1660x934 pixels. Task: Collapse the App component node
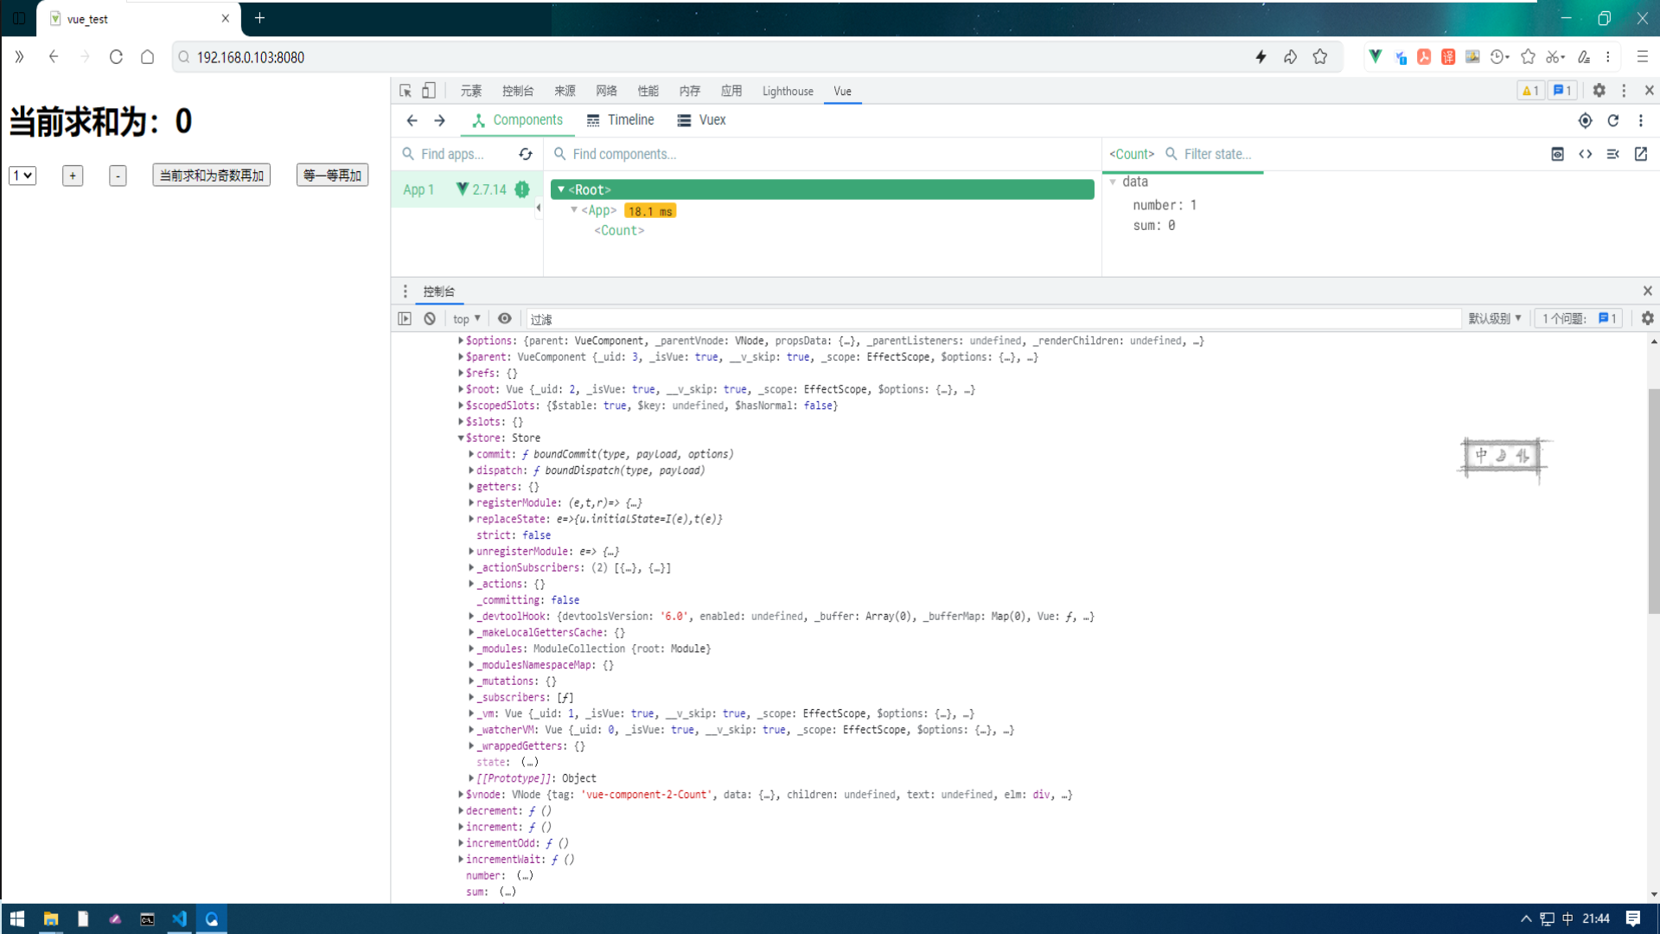[574, 210]
